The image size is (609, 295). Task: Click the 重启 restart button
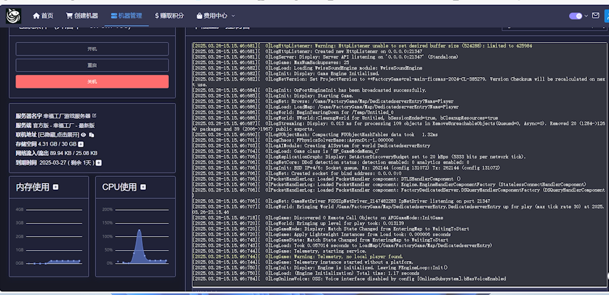click(92, 65)
